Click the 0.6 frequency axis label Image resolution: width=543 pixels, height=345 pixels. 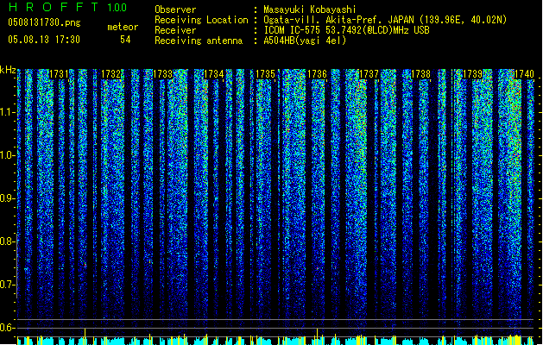click(8, 328)
